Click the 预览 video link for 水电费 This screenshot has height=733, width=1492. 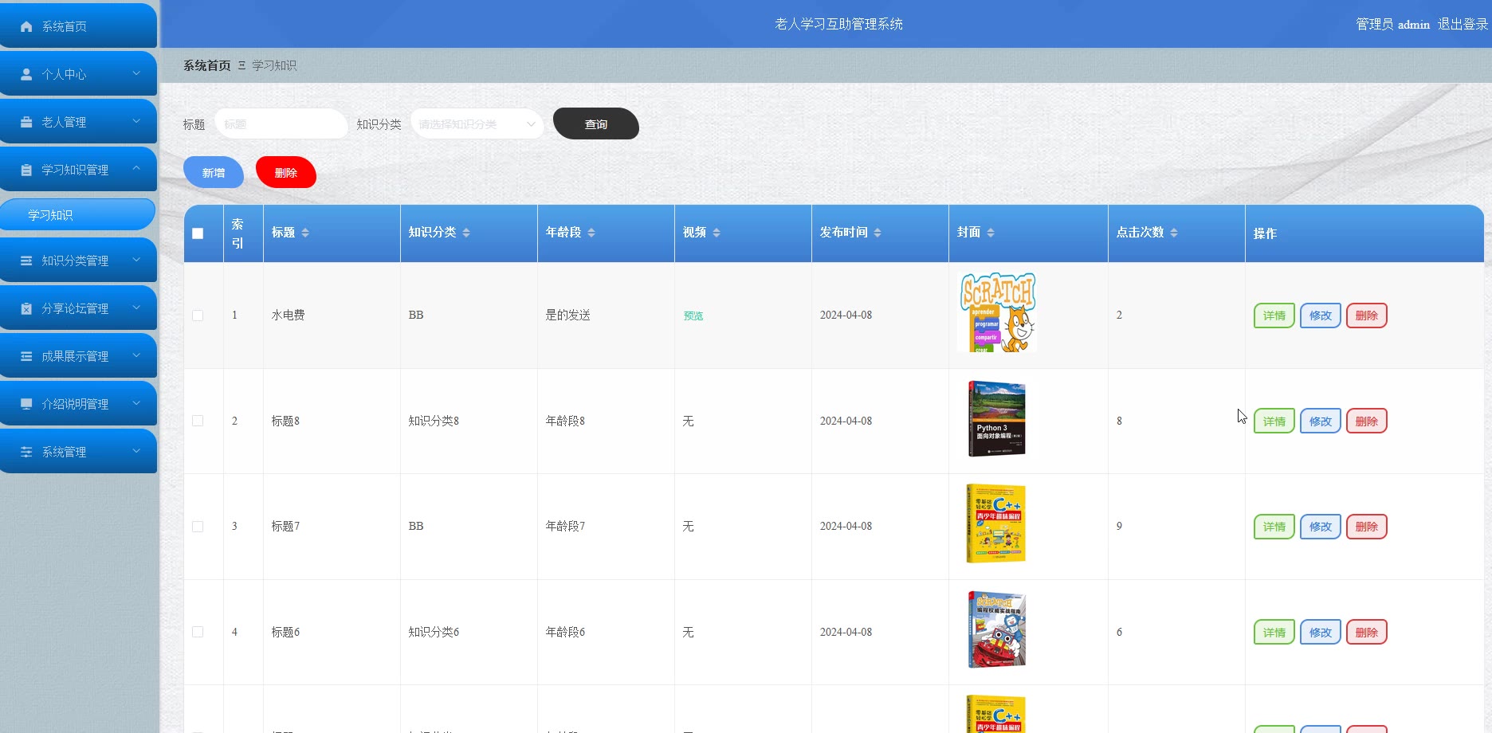(x=693, y=316)
